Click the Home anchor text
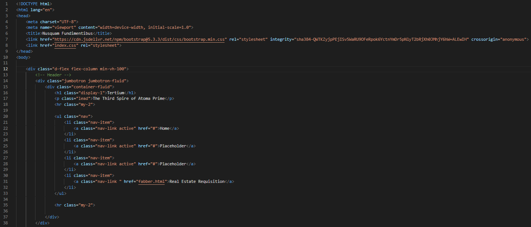 166,128
